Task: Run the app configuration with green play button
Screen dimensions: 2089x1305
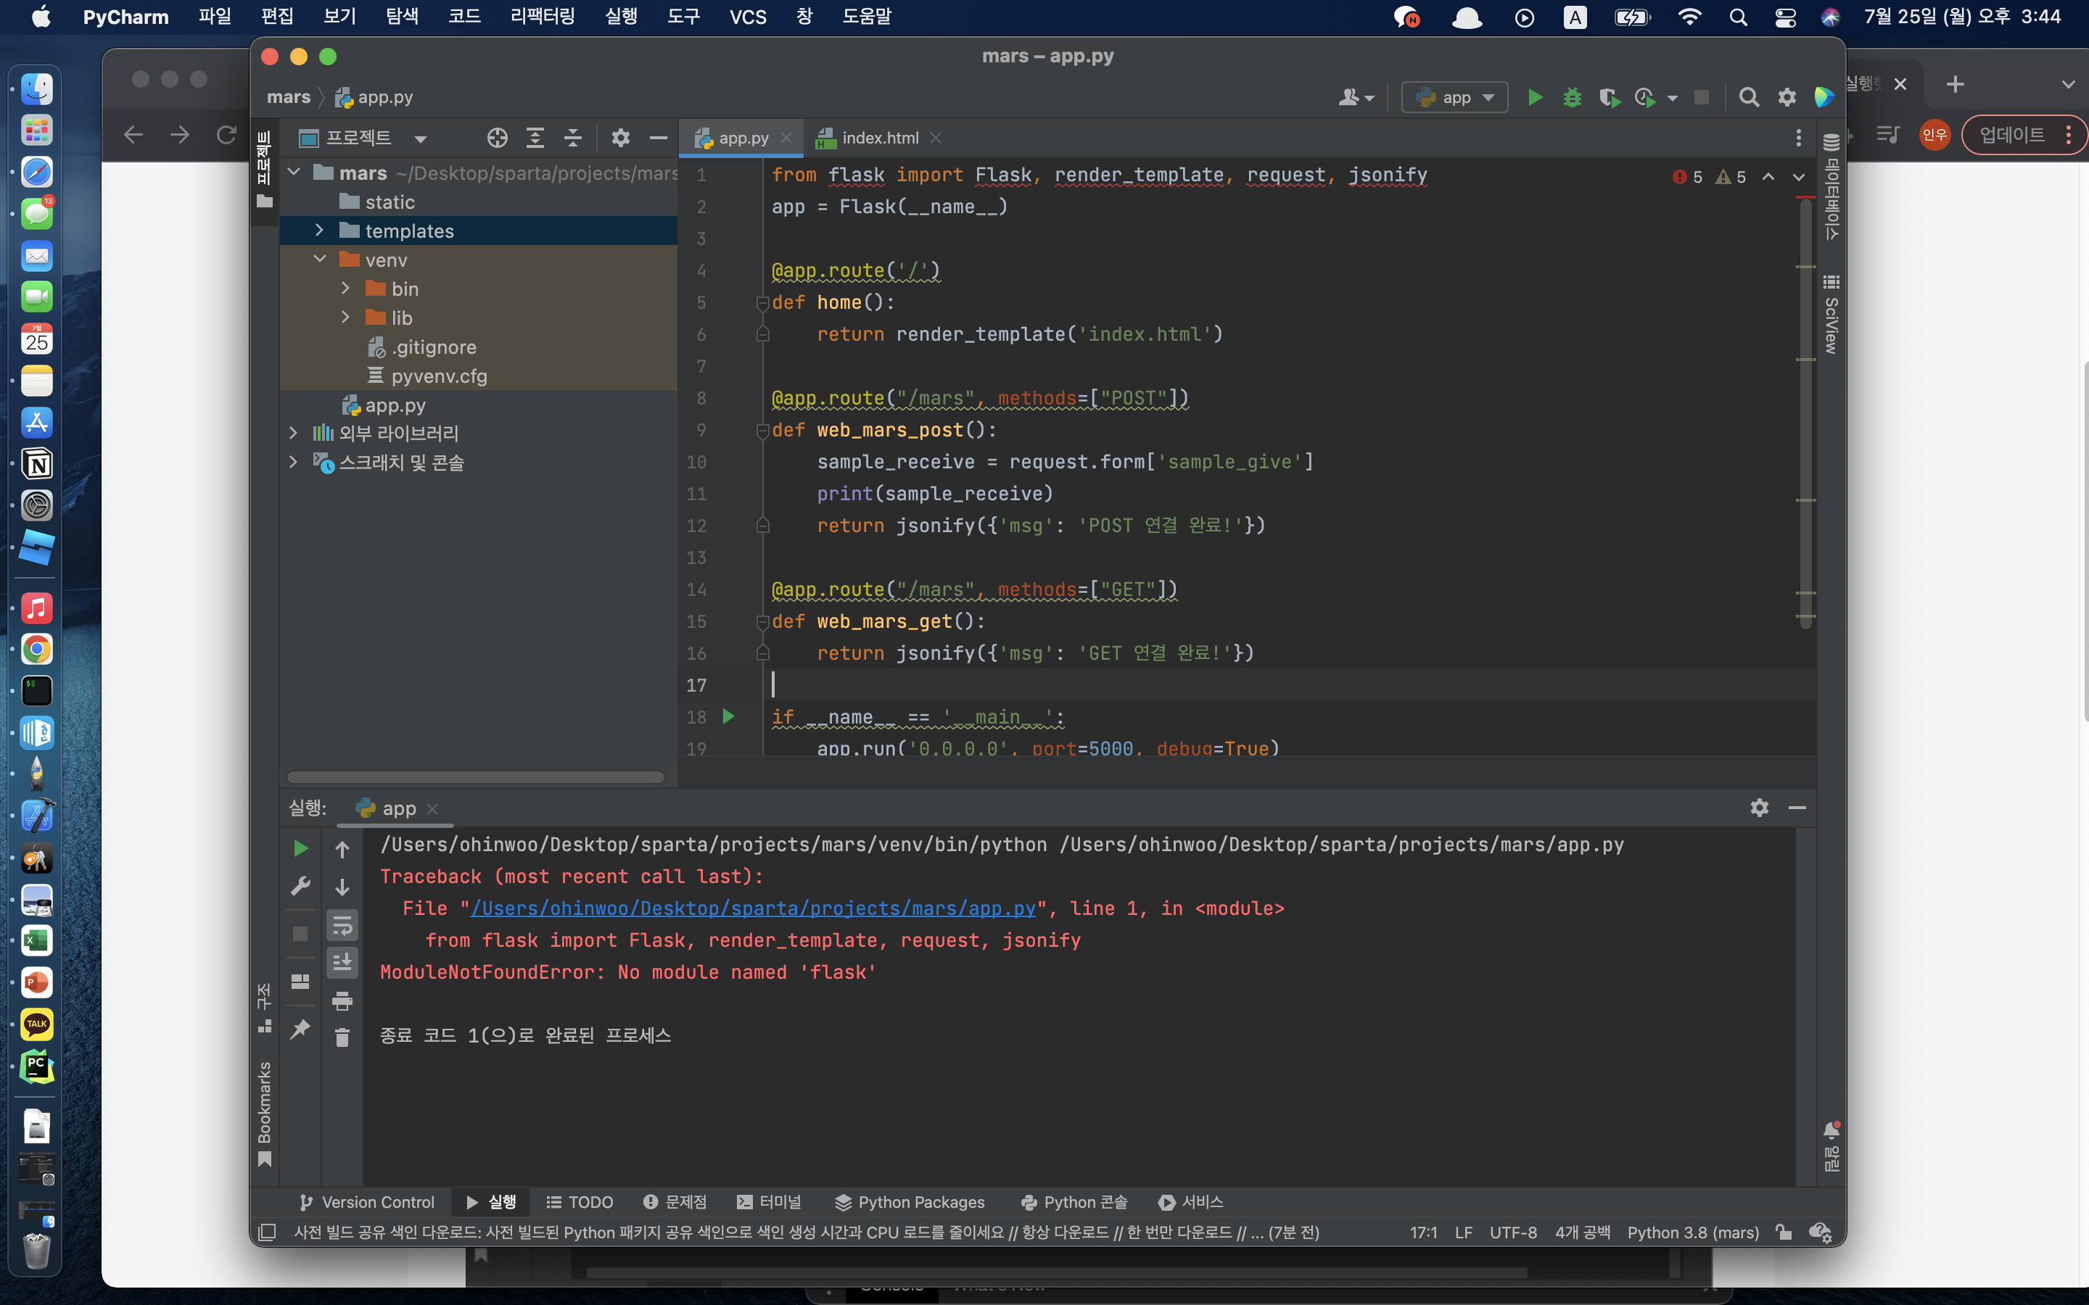Action: point(1534,98)
